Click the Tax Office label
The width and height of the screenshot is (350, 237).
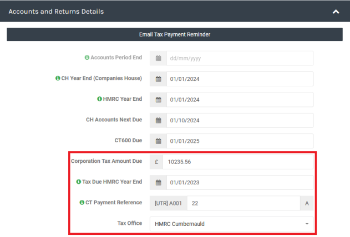[x=130, y=223]
